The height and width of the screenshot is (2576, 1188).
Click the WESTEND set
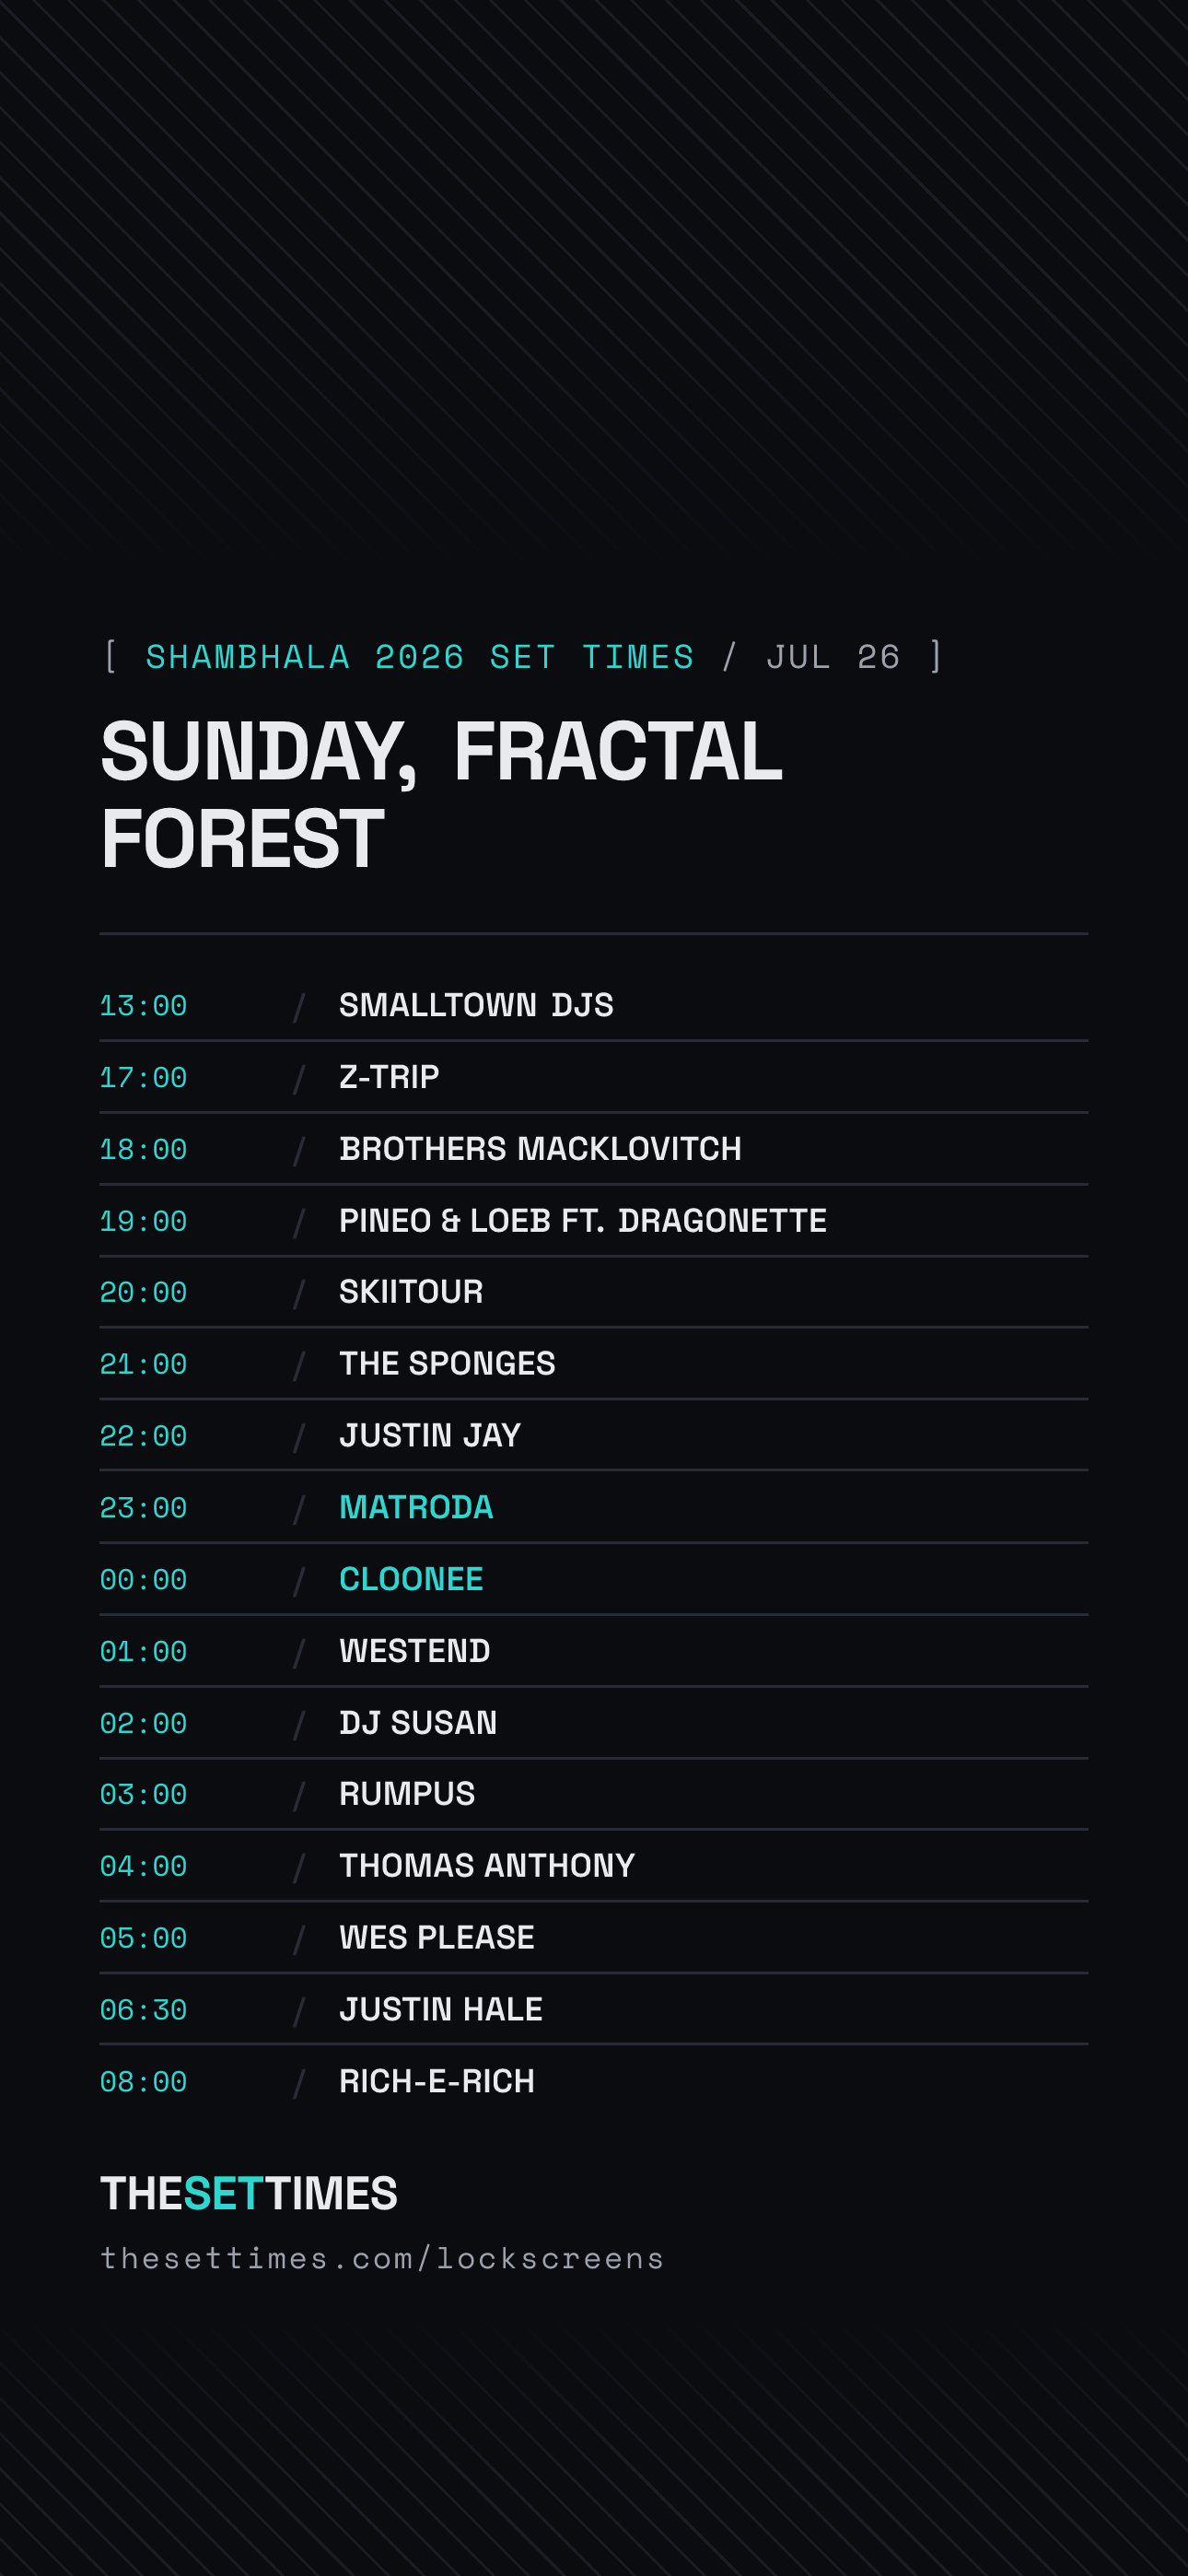point(594,1651)
